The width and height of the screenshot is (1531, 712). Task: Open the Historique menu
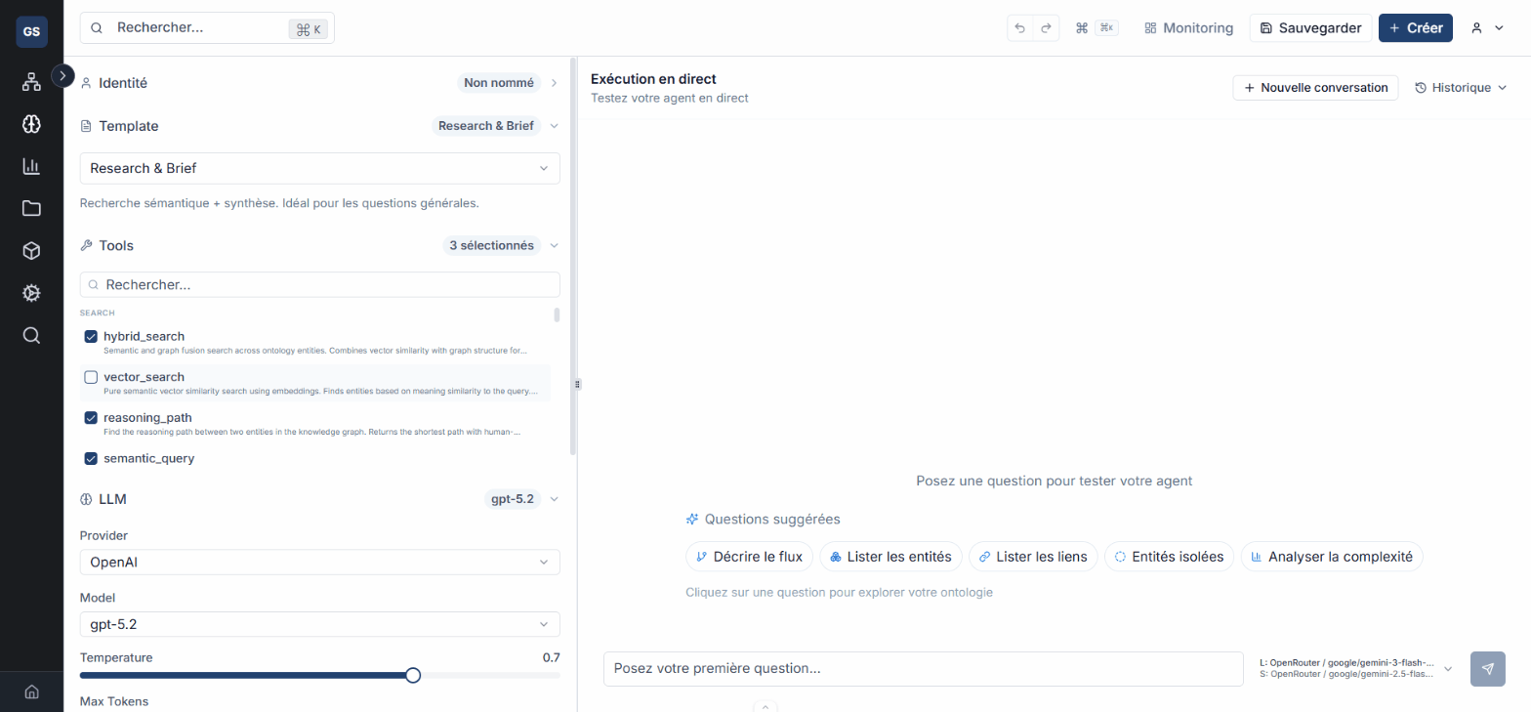pos(1461,88)
